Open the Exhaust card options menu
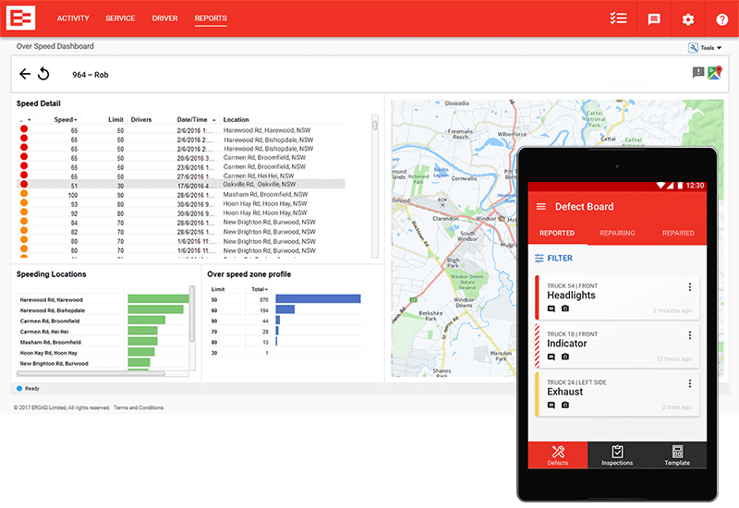This screenshot has height=508, width=739. tap(689, 383)
